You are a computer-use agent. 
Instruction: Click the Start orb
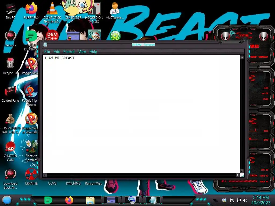click(x=7, y=200)
